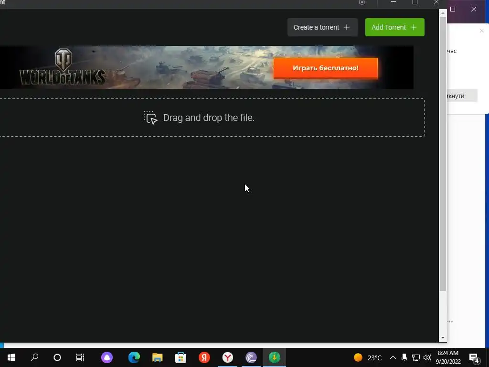Open network status icon in tray
The image size is (489, 367).
(416, 357)
